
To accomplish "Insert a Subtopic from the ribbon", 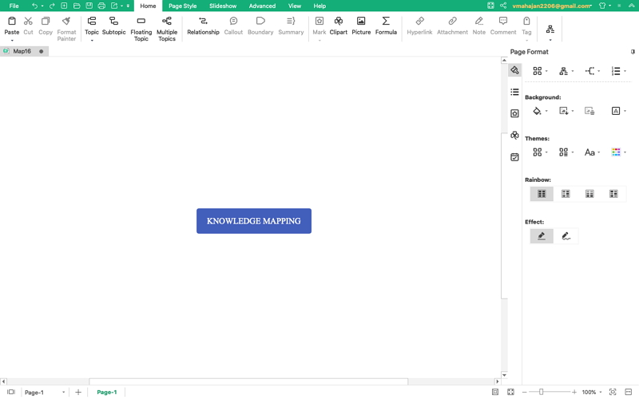I will tap(113, 25).
